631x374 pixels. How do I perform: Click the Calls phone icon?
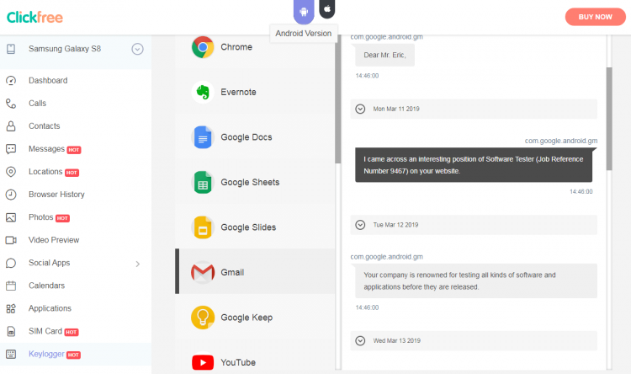(x=11, y=104)
